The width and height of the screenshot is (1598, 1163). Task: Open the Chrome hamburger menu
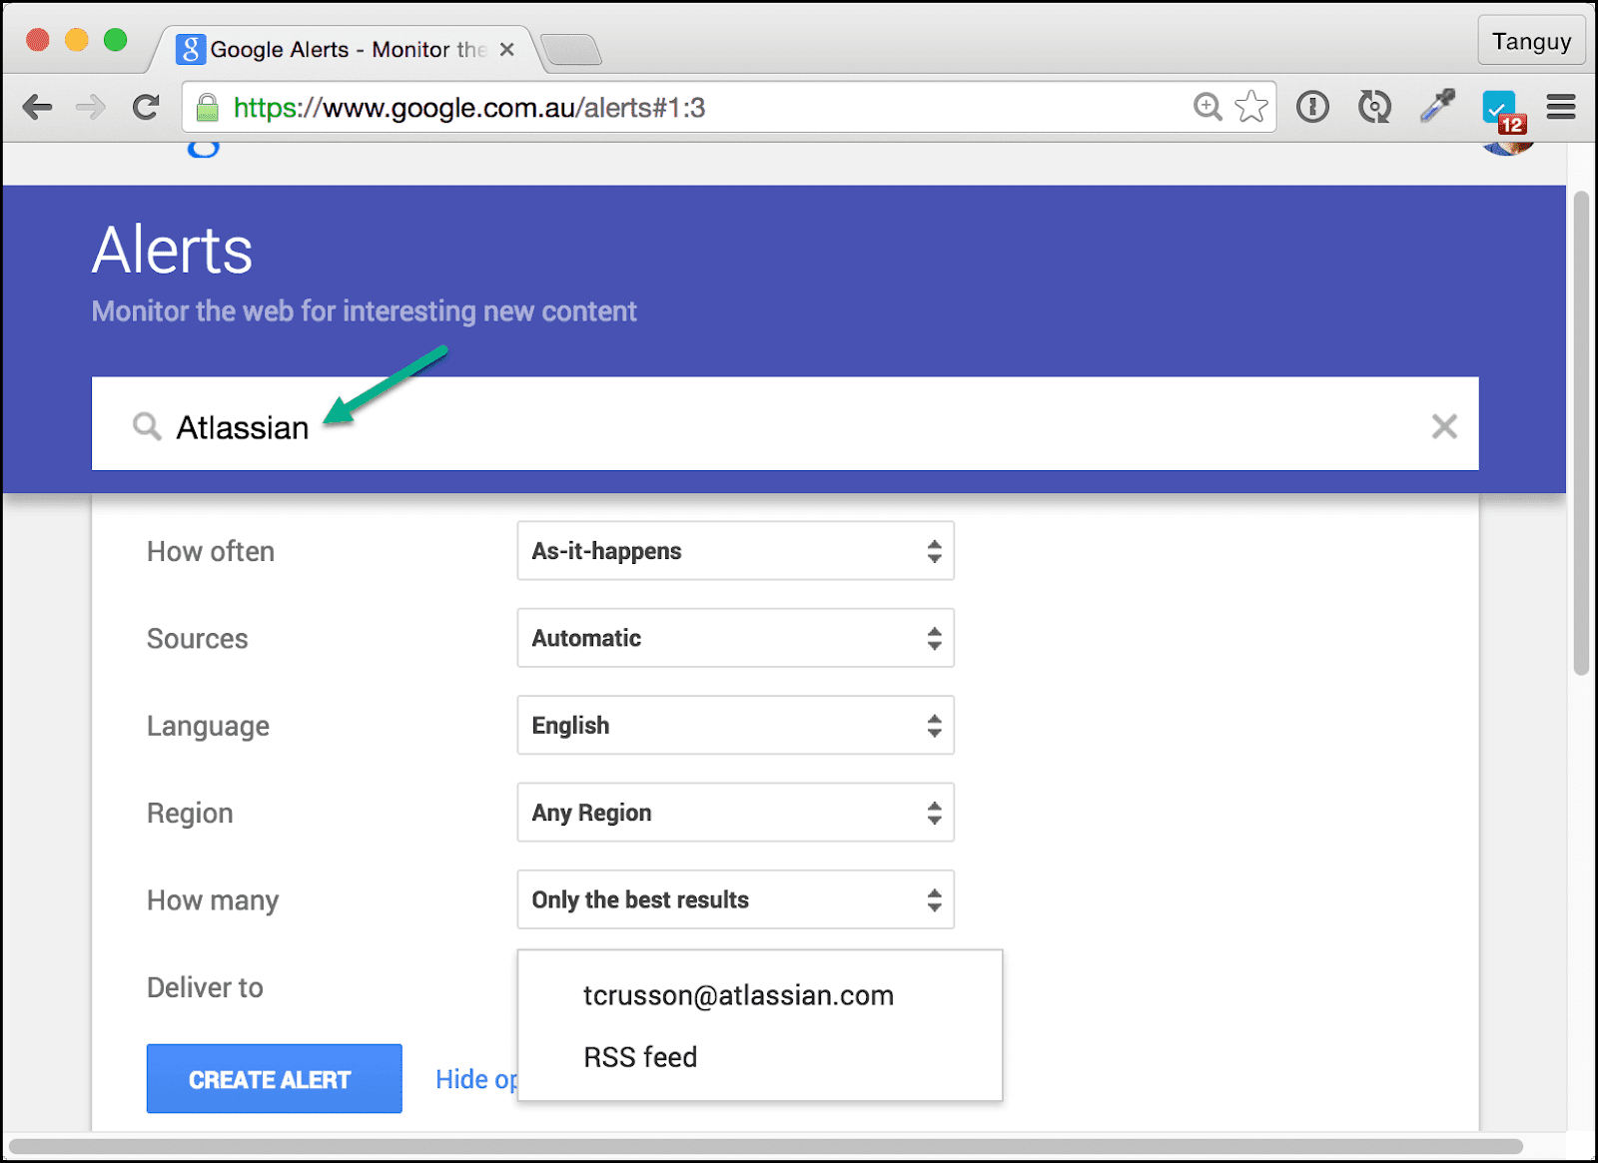[x=1560, y=107]
